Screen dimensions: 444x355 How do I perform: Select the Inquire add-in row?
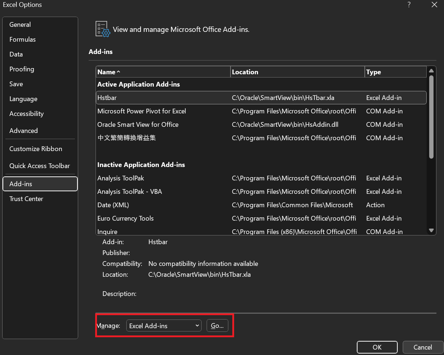pos(261,231)
